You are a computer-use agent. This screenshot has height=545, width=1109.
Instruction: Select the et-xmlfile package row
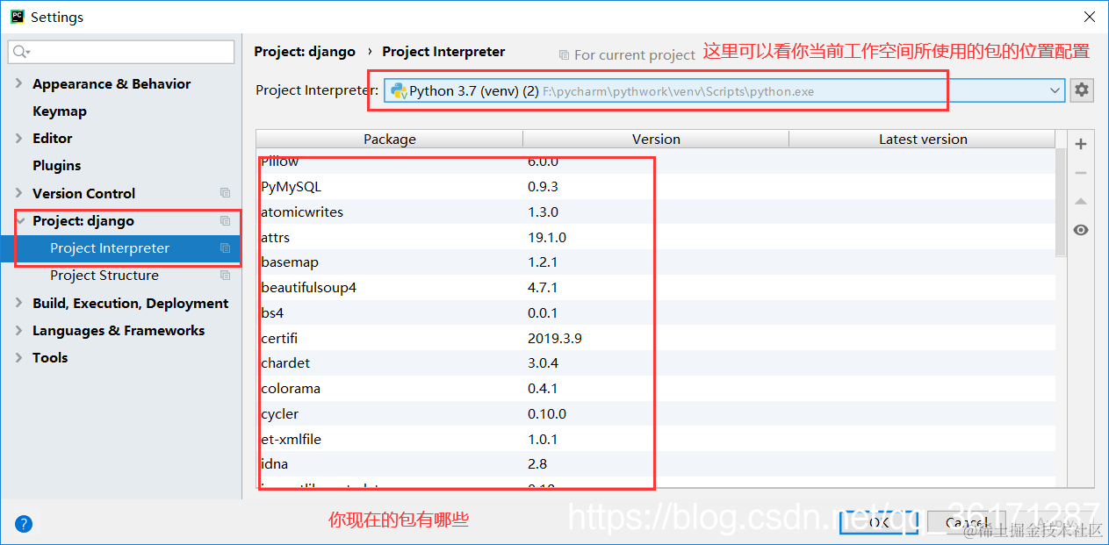(656, 439)
